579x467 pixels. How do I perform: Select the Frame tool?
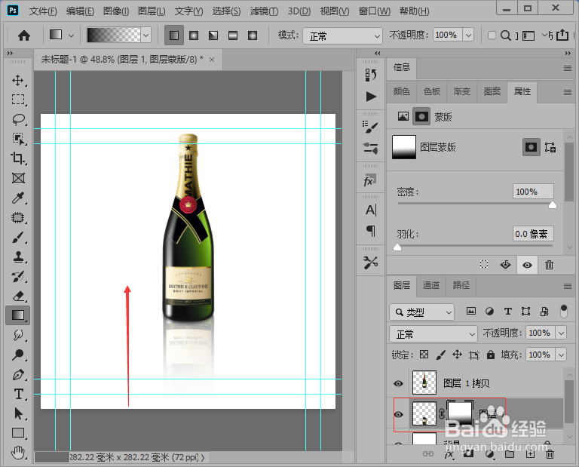[x=18, y=178]
